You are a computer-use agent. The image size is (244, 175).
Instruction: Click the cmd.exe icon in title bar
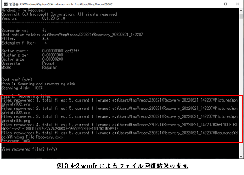coord(6,4)
